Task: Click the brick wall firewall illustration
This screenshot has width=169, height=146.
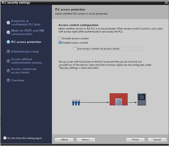Action: point(118,99)
